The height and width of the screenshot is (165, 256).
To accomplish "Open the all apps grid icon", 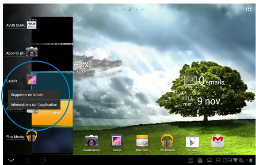I will (x=248, y=9).
